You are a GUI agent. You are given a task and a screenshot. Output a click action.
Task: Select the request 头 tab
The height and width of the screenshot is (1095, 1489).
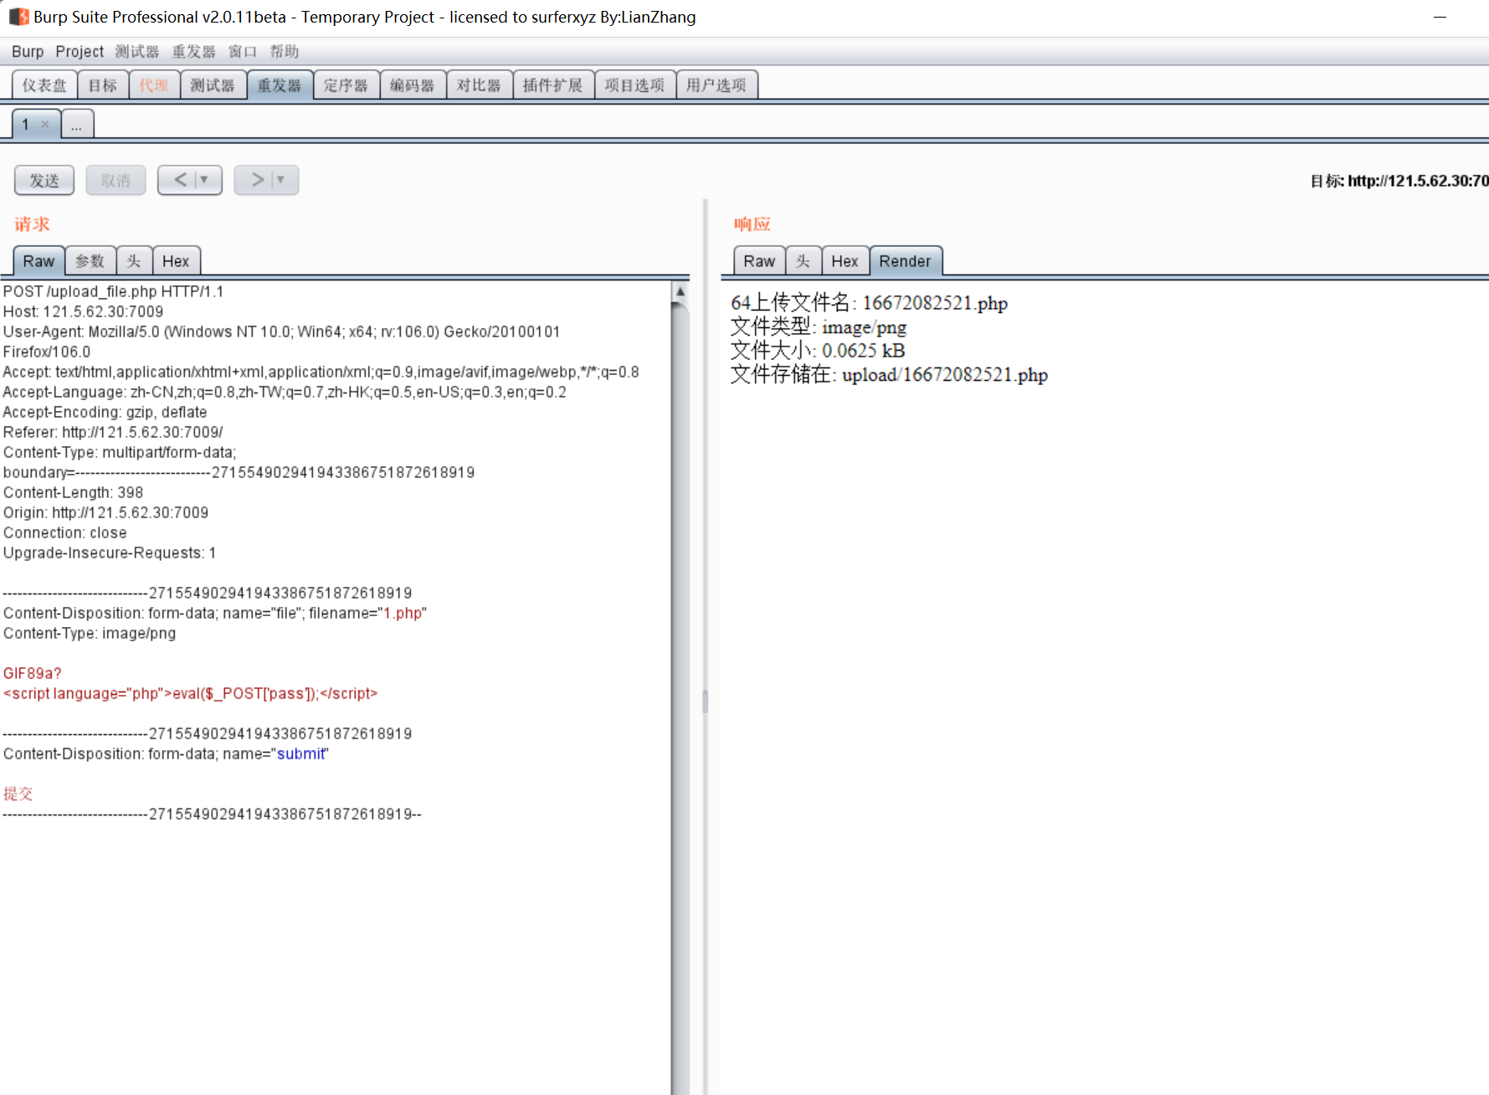(x=134, y=261)
